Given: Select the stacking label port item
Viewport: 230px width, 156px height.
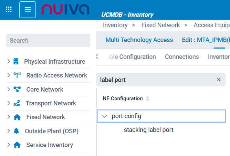Looking at the screenshot, I should coord(148,130).
